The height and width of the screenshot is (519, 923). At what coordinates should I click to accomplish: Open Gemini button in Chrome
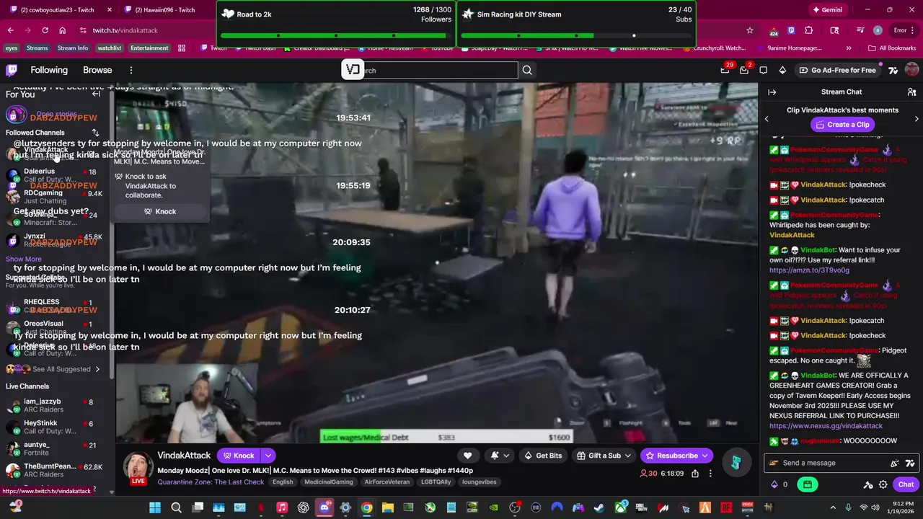[x=827, y=10]
